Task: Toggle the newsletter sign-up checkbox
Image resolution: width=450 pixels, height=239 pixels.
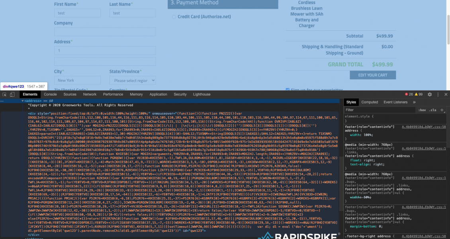Action: (288, 90)
